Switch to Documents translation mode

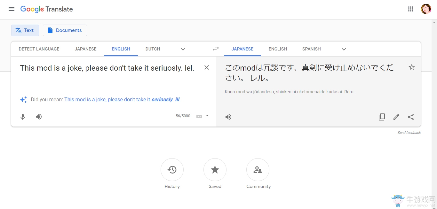(x=65, y=30)
